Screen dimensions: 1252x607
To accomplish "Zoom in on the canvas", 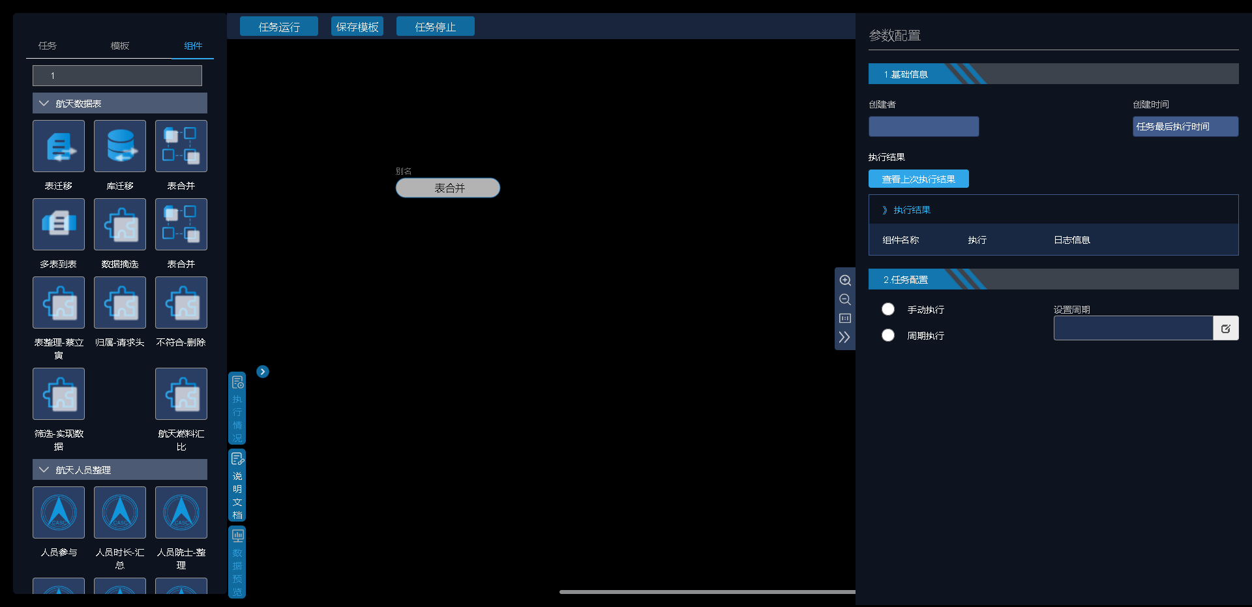I will 845,280.
